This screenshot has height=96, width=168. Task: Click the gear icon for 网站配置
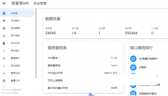click(4, 28)
